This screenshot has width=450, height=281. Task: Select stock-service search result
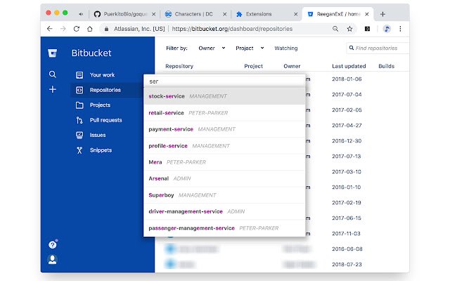coord(224,96)
